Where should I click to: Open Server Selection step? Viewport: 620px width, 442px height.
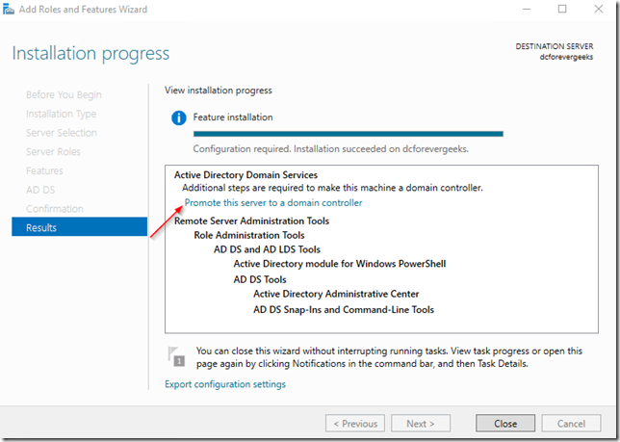62,133
